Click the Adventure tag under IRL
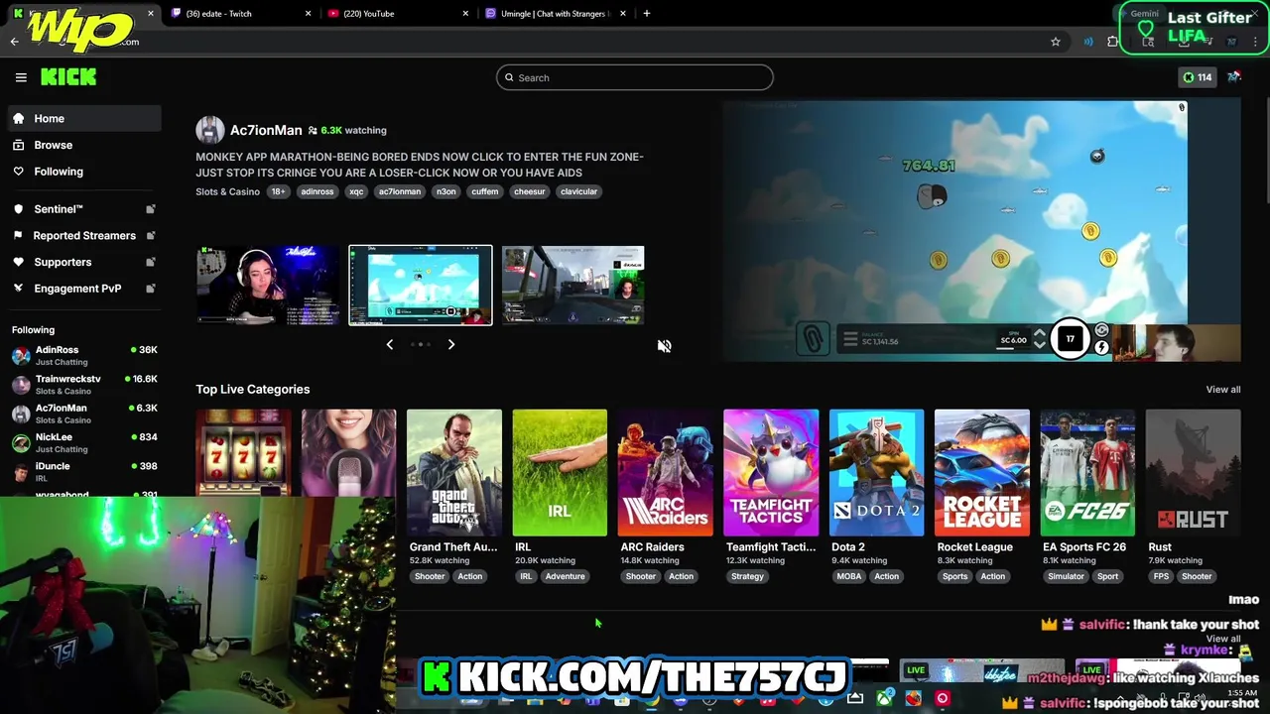Viewport: 1270px width, 714px height. [x=566, y=576]
